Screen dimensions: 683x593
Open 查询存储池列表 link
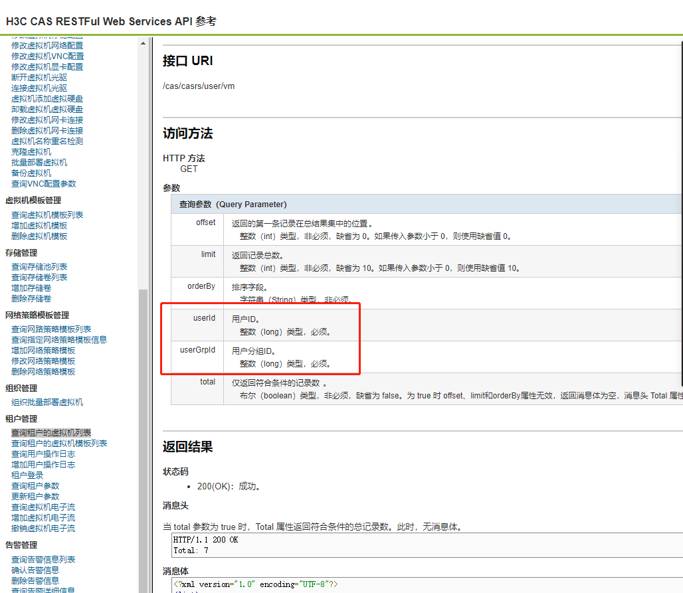coord(39,267)
